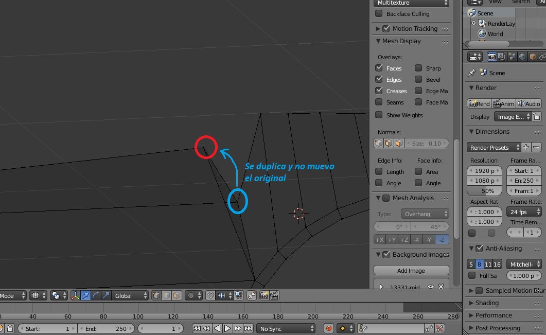Viewport: 546px width, 335px height.
Task: Enable the Sharp overlay checkbox
Action: click(418, 68)
